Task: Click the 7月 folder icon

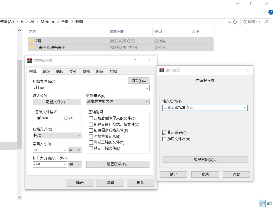Action: [x=31, y=41]
